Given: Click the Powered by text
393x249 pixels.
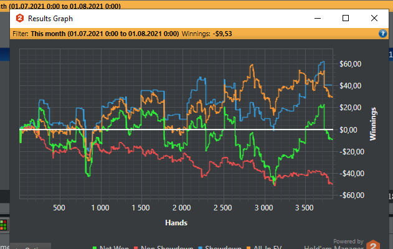Looking at the screenshot, I should click(x=348, y=242).
